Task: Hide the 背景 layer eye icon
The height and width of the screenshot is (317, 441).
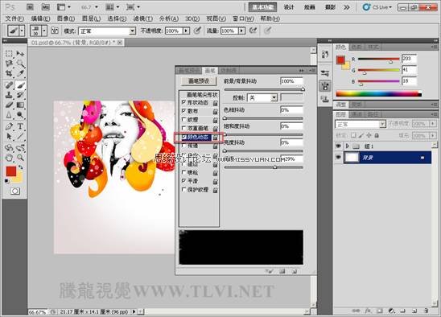Action: [338, 158]
